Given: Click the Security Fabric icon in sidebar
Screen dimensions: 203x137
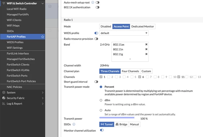Looking at the screenshot, I should (4, 98).
